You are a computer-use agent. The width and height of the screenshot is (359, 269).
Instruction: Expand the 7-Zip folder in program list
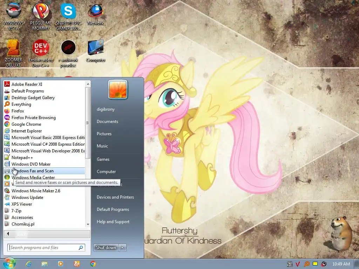click(44, 211)
